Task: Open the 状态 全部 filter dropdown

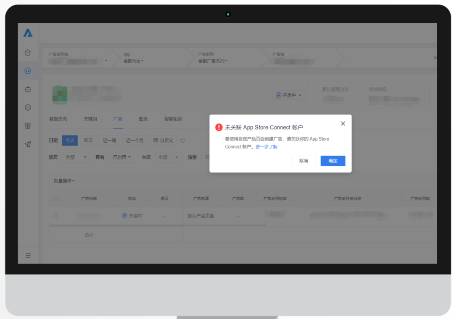Action: [x=76, y=157]
